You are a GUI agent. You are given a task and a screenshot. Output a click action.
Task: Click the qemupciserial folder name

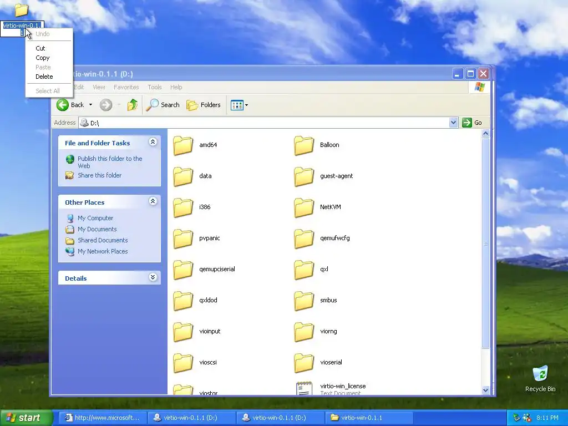pyautogui.click(x=217, y=269)
